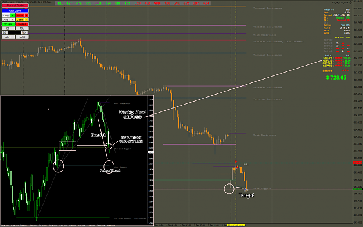Click the USD currency strength reading

(142, 3)
